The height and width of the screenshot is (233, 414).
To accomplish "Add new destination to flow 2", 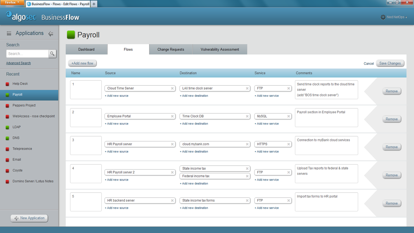I will tap(194, 124).
